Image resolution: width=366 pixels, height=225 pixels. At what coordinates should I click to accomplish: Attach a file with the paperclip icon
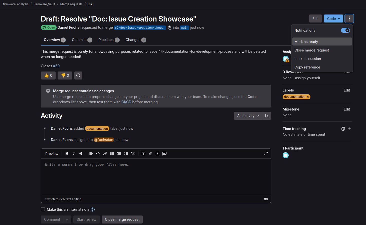click(150, 153)
